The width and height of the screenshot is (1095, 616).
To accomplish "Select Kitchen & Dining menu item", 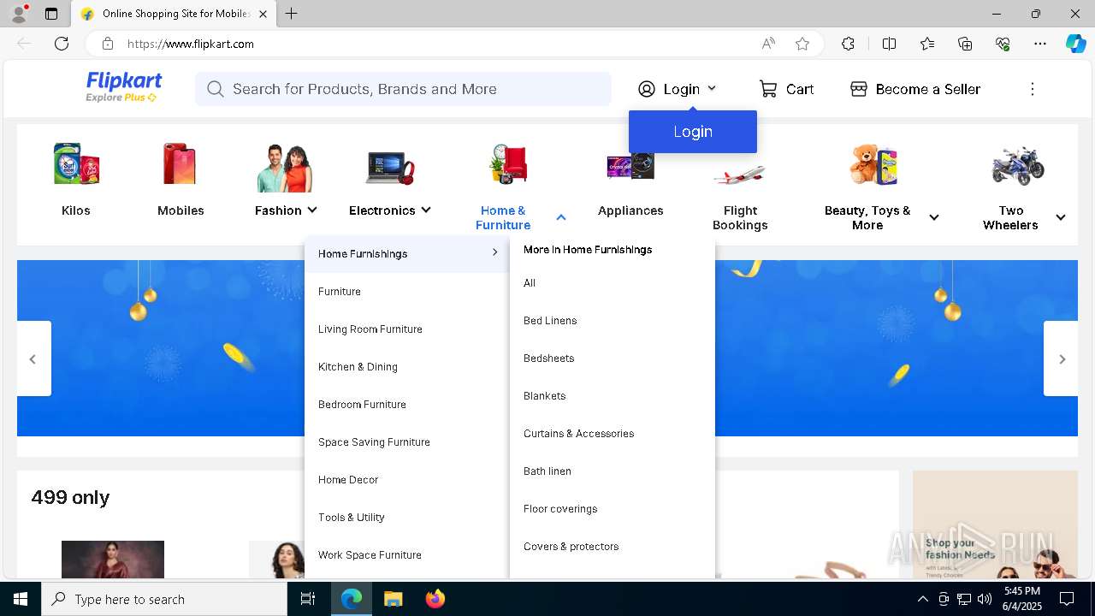I will click(358, 367).
